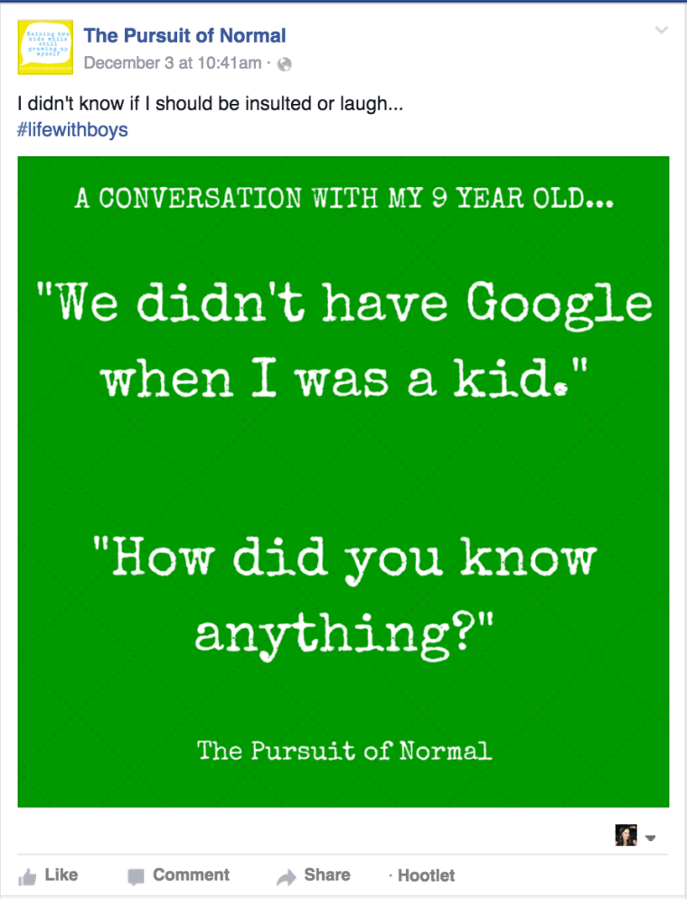Click the yellow page profile picture
This screenshot has width=687, height=899.
click(x=45, y=47)
